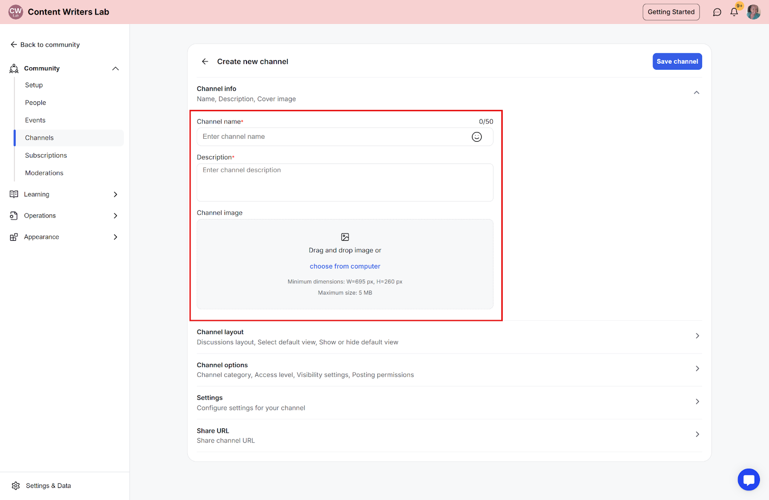Screen dimensions: 769x500
Task: Open the Setup menu item
Action: coord(34,85)
